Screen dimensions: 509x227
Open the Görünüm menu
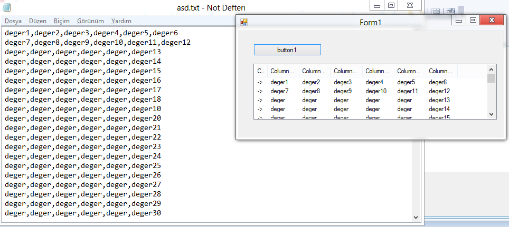coord(90,21)
